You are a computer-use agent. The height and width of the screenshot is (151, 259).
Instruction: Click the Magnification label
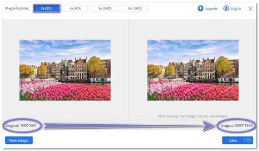pyautogui.click(x=17, y=8)
